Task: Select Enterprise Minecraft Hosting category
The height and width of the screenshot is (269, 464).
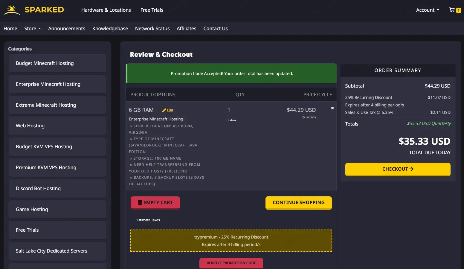Action: pos(57,84)
